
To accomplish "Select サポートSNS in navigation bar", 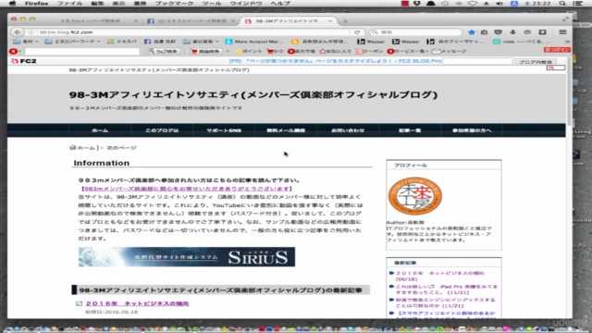I will click(x=224, y=130).
